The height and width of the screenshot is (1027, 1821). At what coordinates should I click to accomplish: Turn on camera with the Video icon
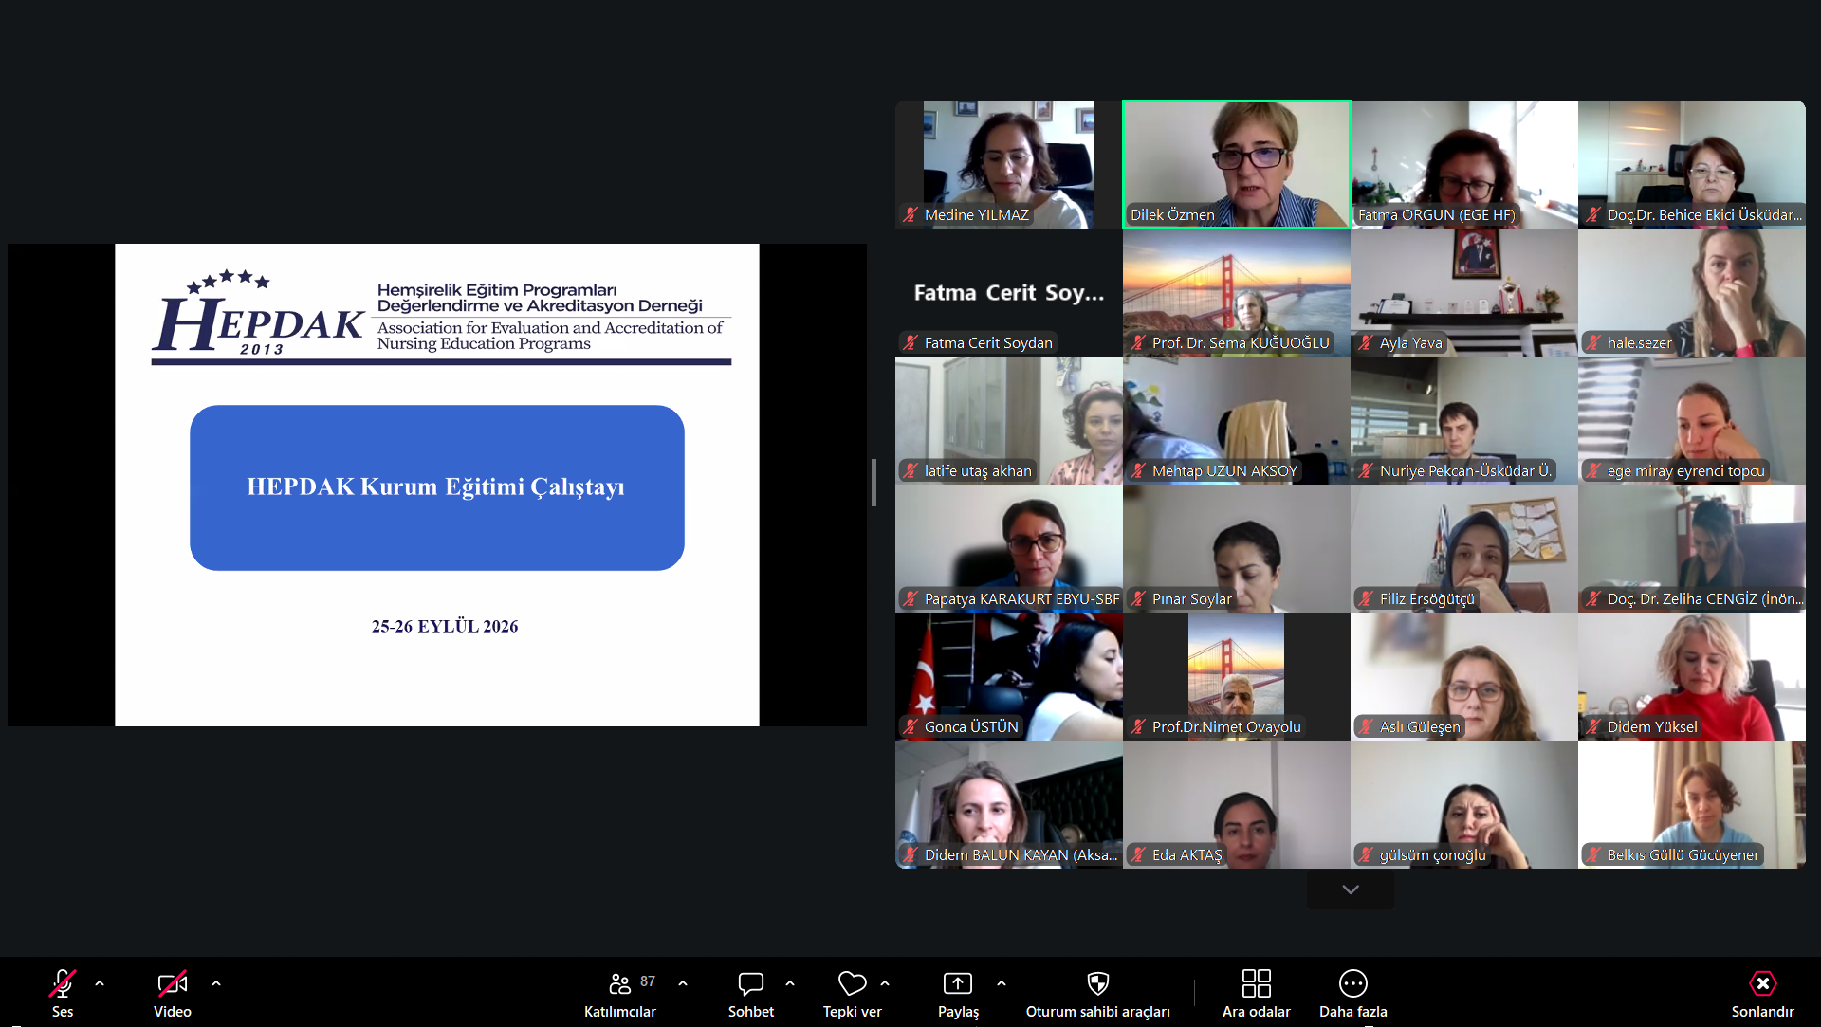click(173, 983)
